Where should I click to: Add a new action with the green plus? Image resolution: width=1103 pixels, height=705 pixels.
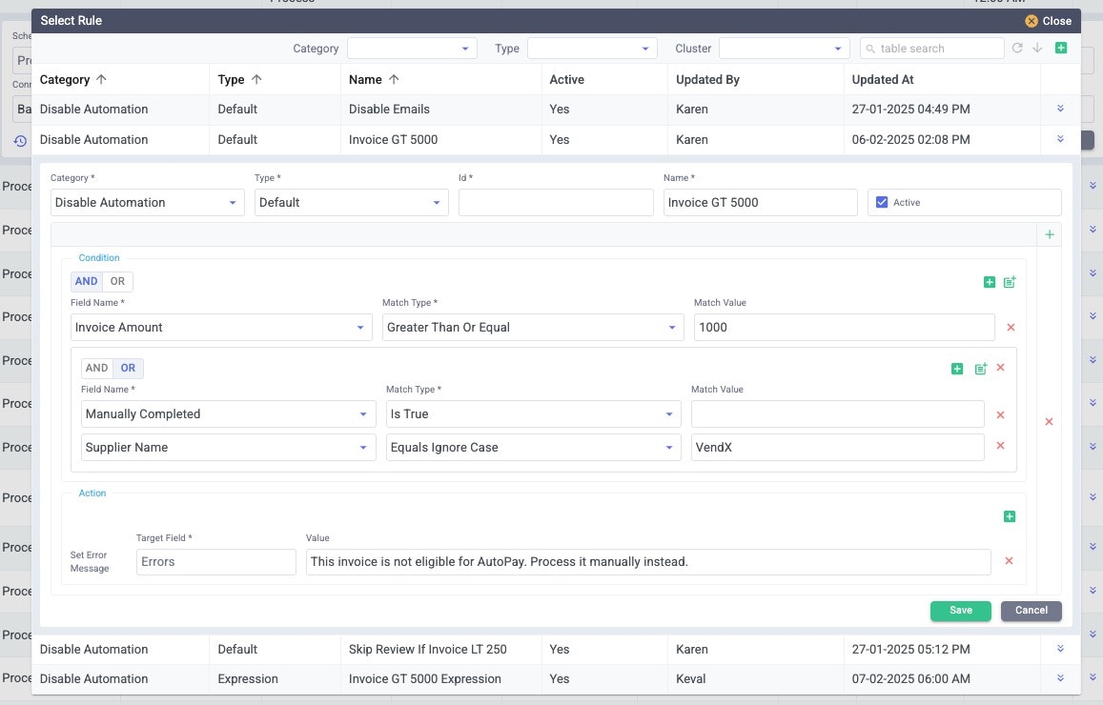[x=1010, y=516]
